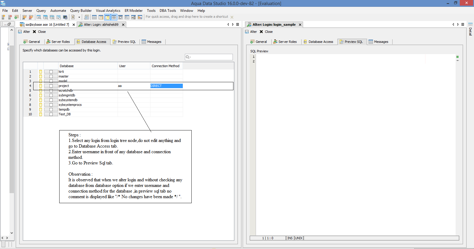Check the sybmgmtdb database access checkbox
The image size is (474, 249).
51,95
